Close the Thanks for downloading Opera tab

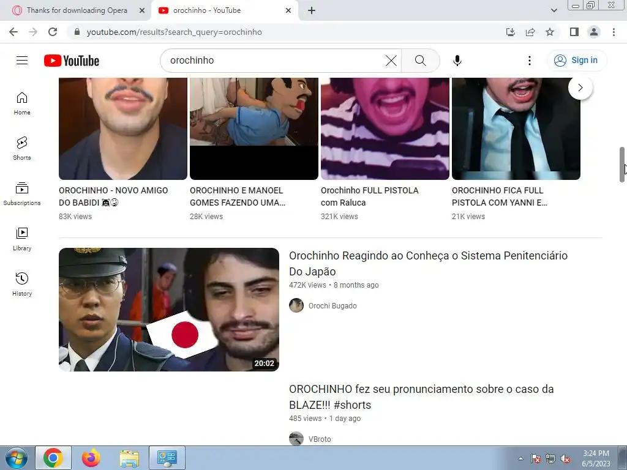click(142, 11)
